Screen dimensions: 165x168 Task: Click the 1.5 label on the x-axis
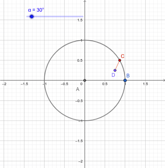pos(145,84)
